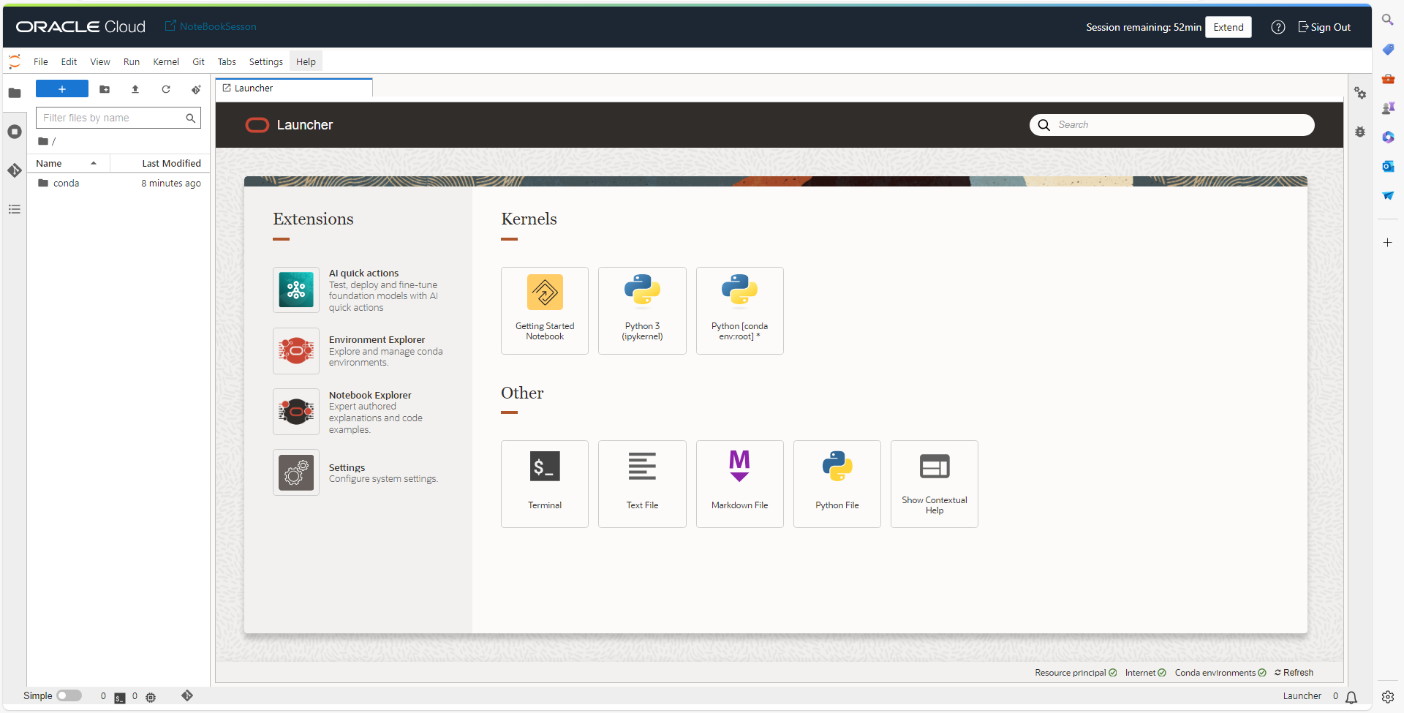1404x713 pixels.
Task: Open the Settings menu
Action: 266,61
